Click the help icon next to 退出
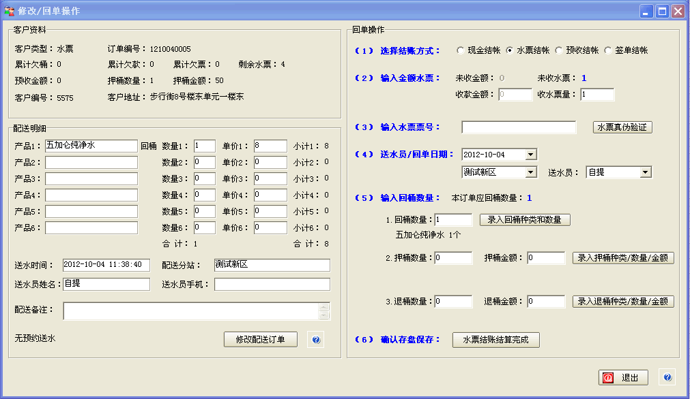This screenshot has height=399, width=690. click(667, 377)
